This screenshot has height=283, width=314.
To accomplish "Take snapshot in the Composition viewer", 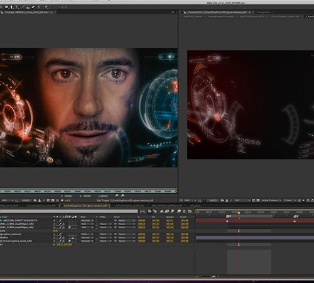I will pos(222,201).
